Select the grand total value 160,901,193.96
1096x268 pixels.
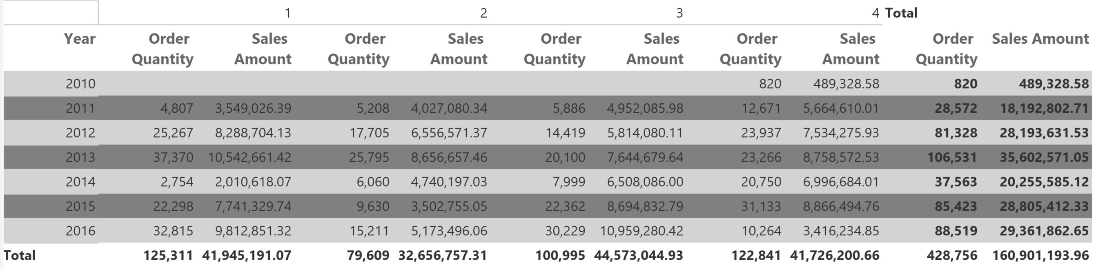tap(1040, 255)
